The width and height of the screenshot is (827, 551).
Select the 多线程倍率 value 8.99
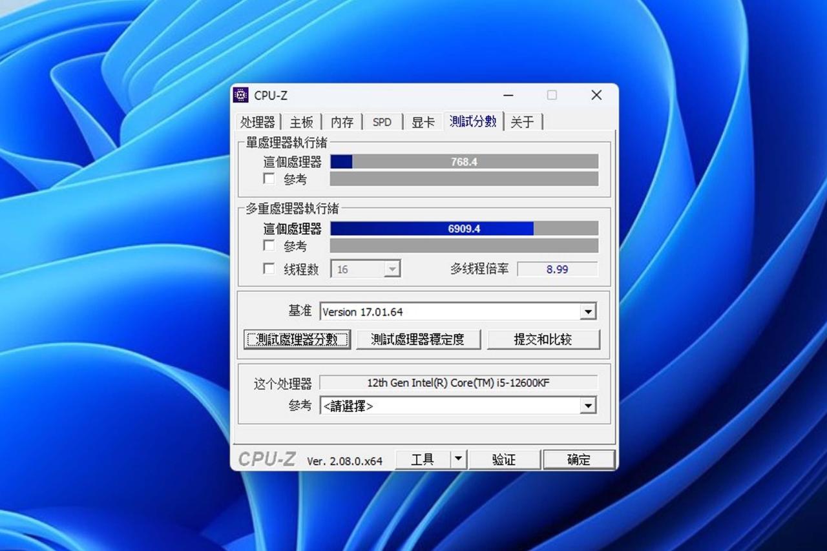click(x=558, y=269)
